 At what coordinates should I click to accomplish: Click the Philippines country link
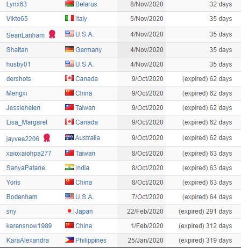click(x=91, y=240)
